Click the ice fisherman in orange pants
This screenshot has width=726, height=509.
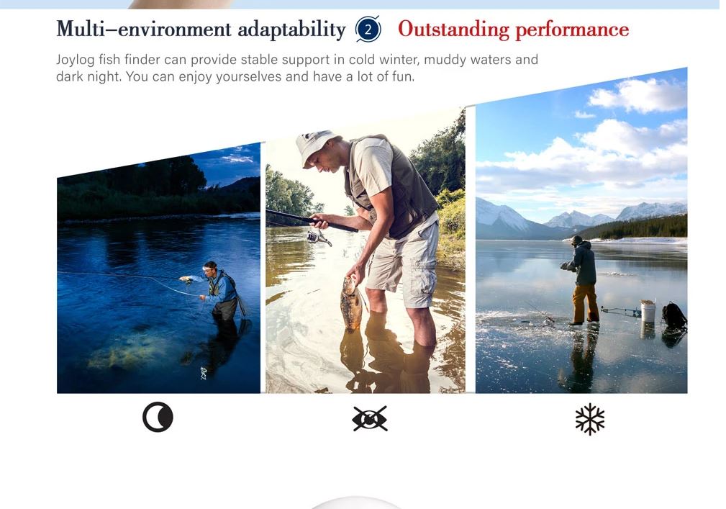pyautogui.click(x=583, y=280)
